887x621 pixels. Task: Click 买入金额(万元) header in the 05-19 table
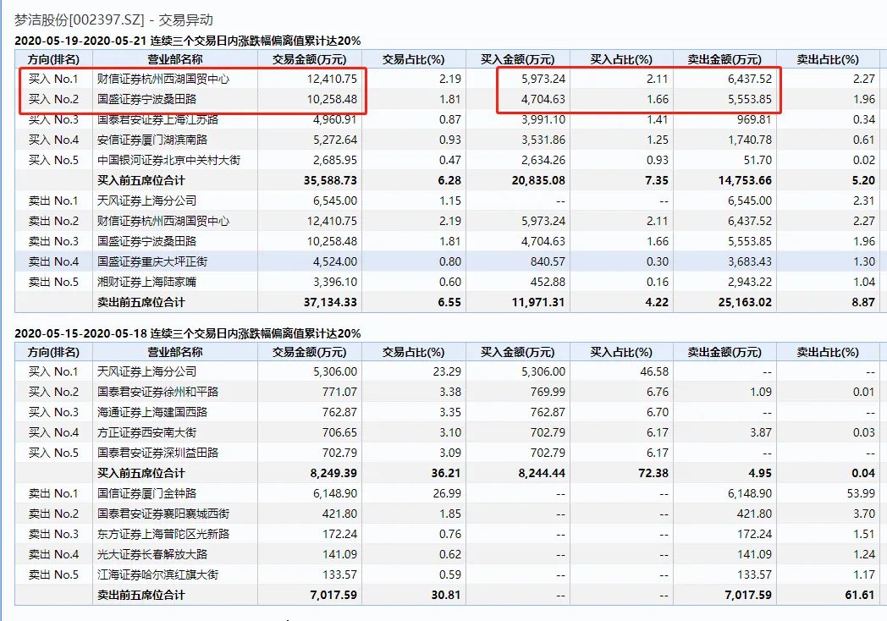pyautogui.click(x=518, y=59)
